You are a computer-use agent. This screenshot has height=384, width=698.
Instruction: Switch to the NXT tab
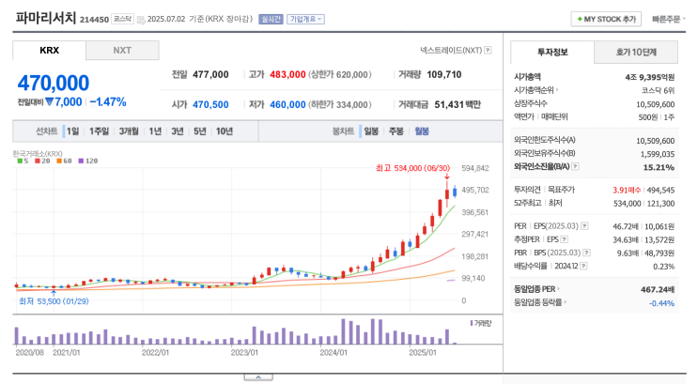pos(122,51)
